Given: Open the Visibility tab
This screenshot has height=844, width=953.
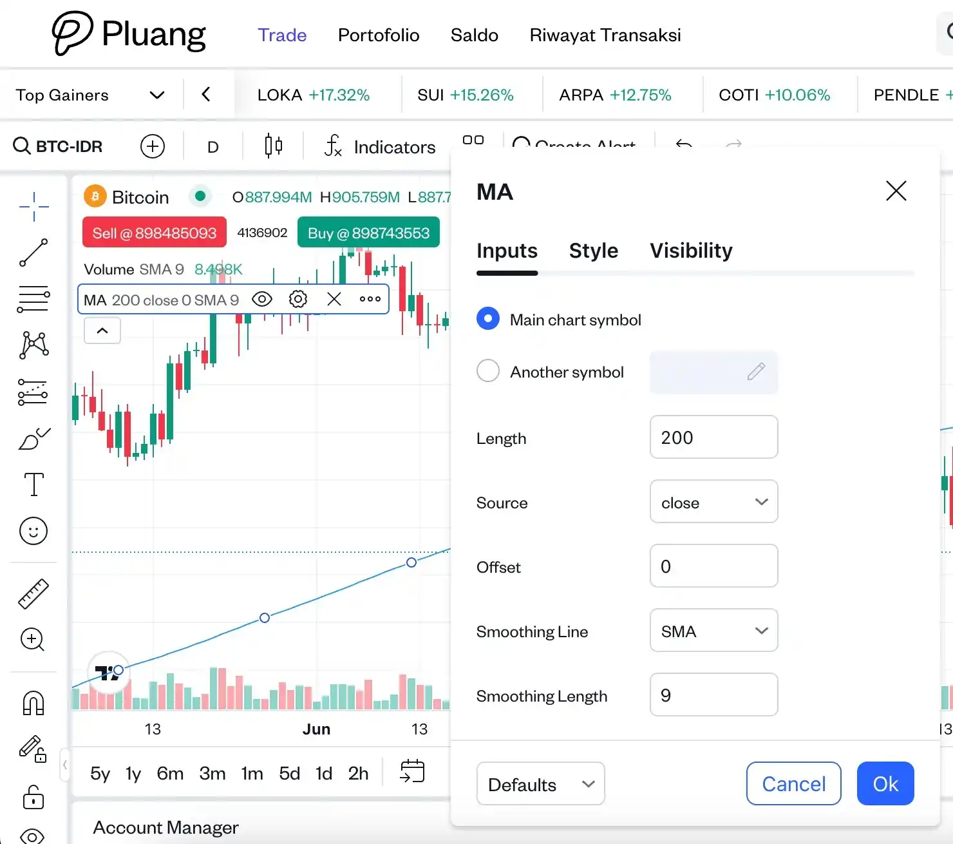Looking at the screenshot, I should 691,251.
